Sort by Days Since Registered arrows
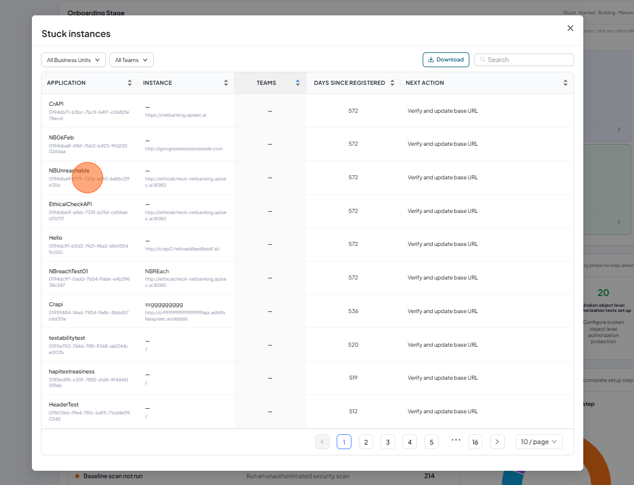 point(392,83)
